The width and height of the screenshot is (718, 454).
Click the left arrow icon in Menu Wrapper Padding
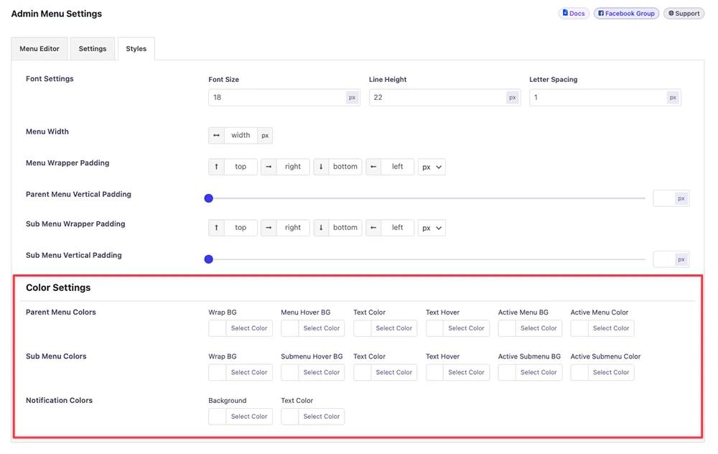[373, 167]
